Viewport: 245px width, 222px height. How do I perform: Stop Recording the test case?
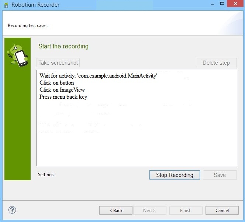click(x=175, y=175)
